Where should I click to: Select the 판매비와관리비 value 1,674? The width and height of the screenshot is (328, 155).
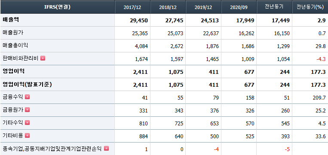[x=142, y=59]
